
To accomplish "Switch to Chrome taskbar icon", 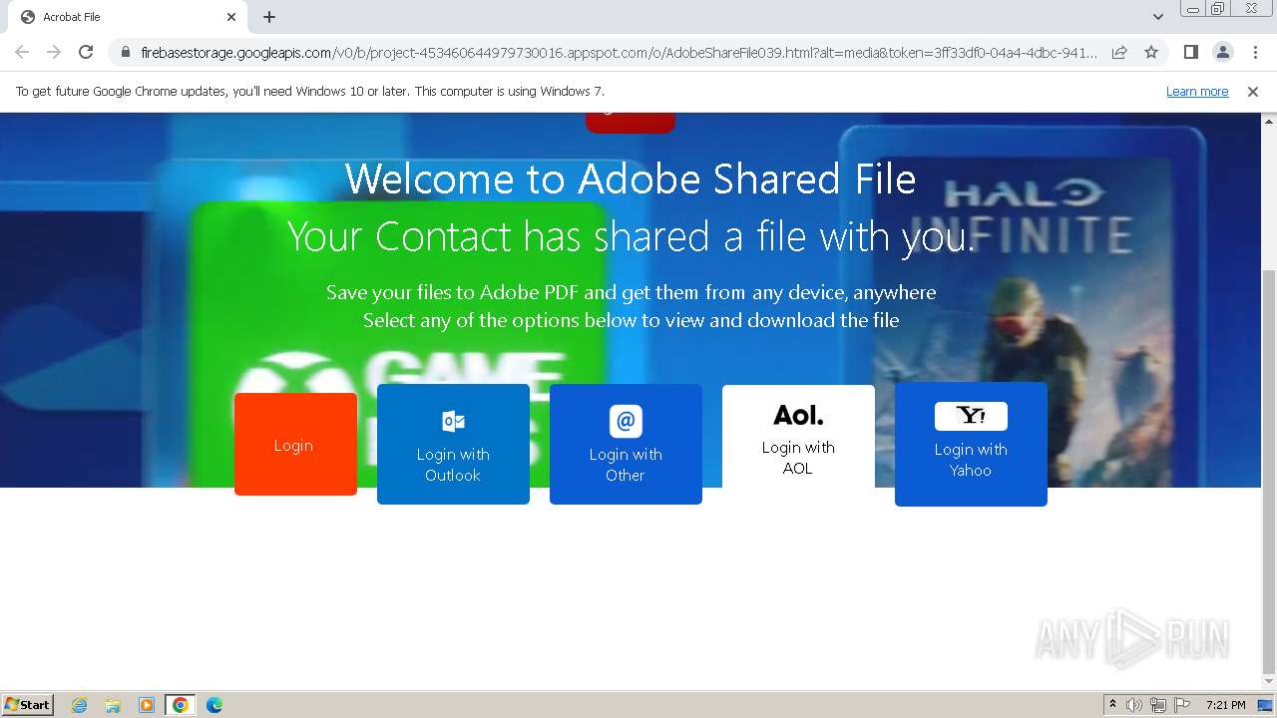I will click(x=181, y=705).
